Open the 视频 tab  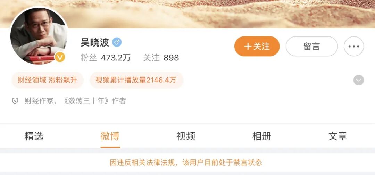(186, 136)
